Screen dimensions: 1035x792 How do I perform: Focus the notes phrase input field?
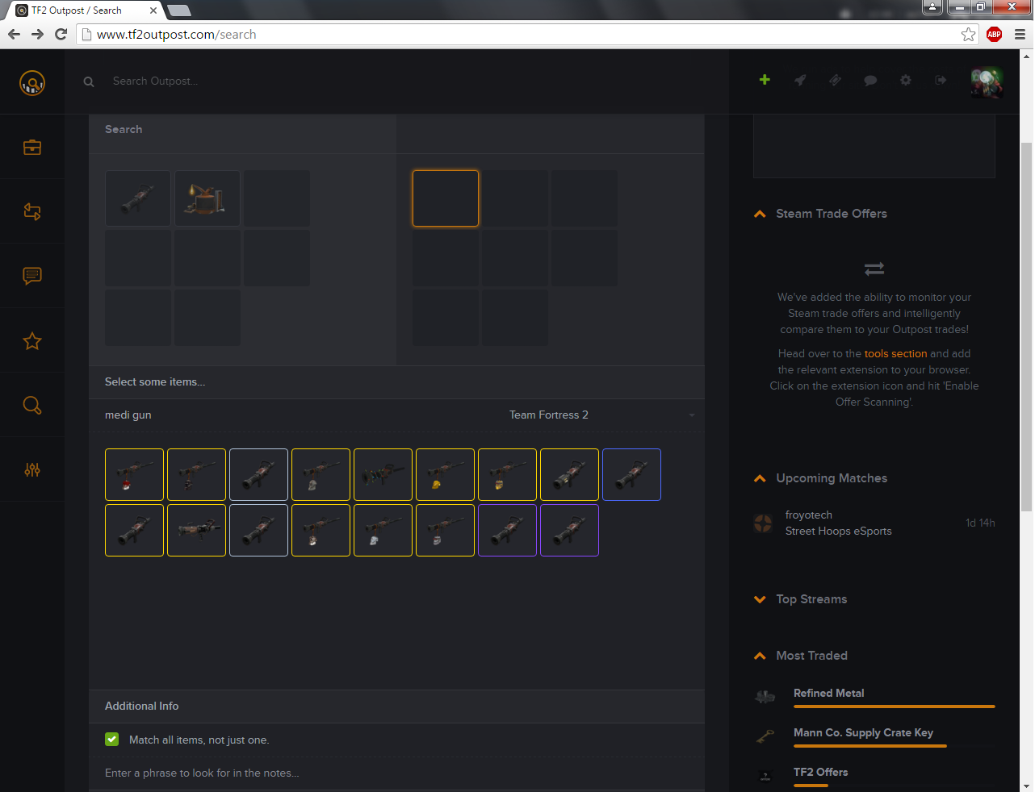pos(396,773)
